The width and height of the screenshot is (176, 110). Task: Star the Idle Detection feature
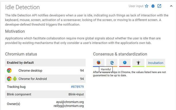(x=147, y=6)
